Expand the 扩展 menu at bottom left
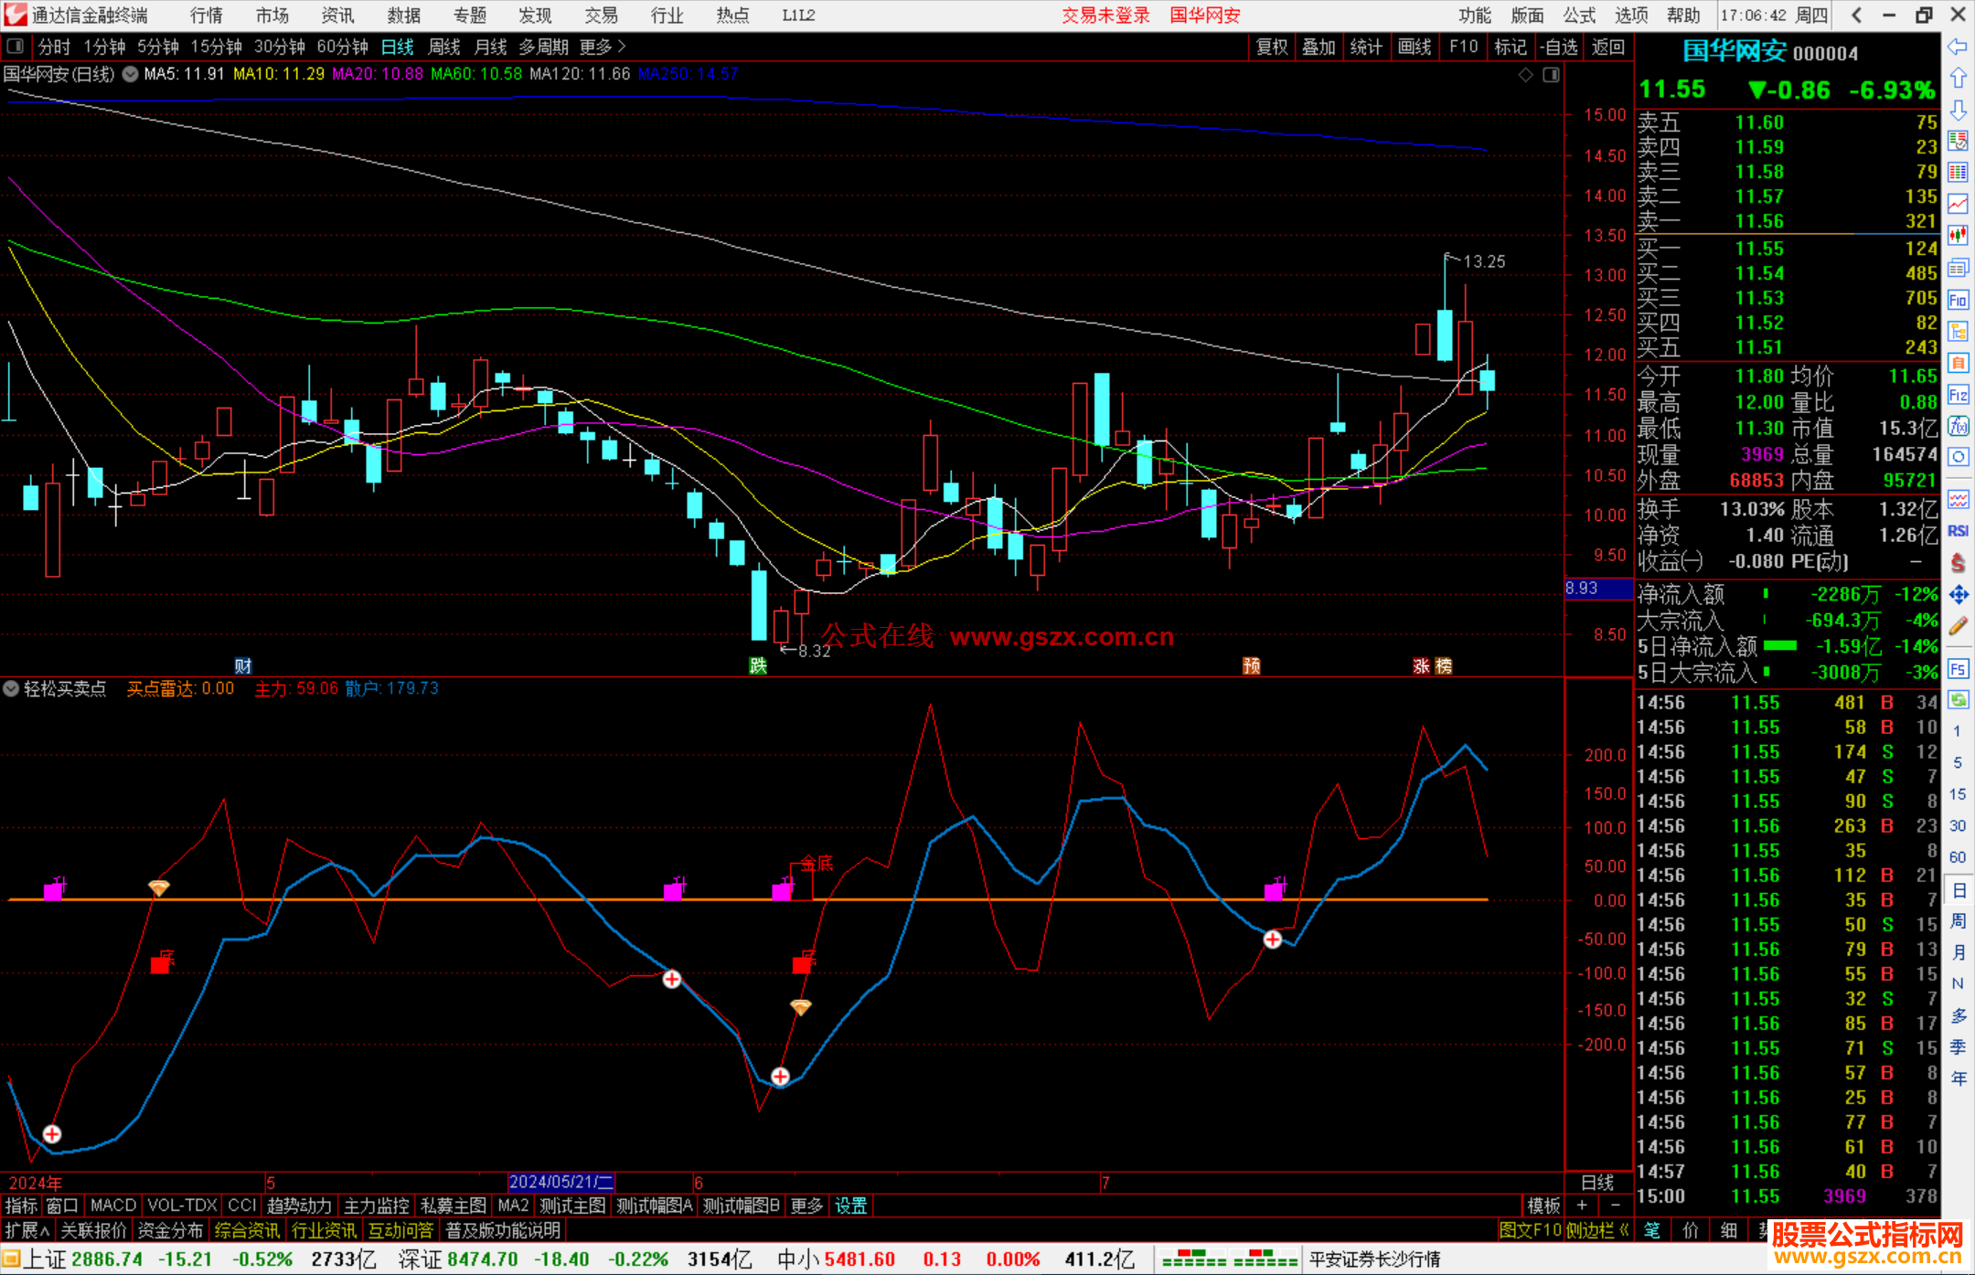Image resolution: width=1975 pixels, height=1275 pixels. click(27, 1230)
